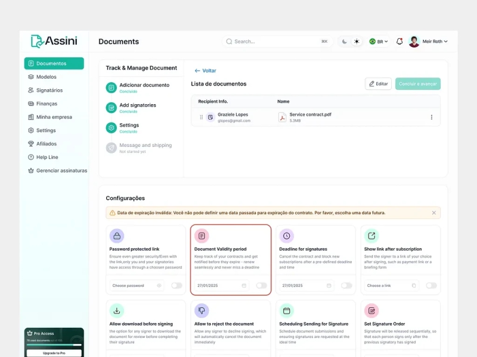Open Settings in the left sidebar
Image resolution: width=477 pixels, height=357 pixels.
(42, 130)
